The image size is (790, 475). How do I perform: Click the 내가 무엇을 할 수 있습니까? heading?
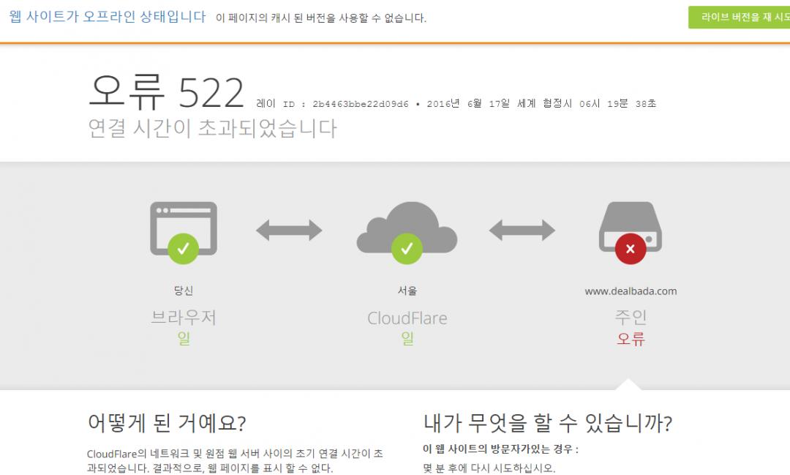[547, 423]
